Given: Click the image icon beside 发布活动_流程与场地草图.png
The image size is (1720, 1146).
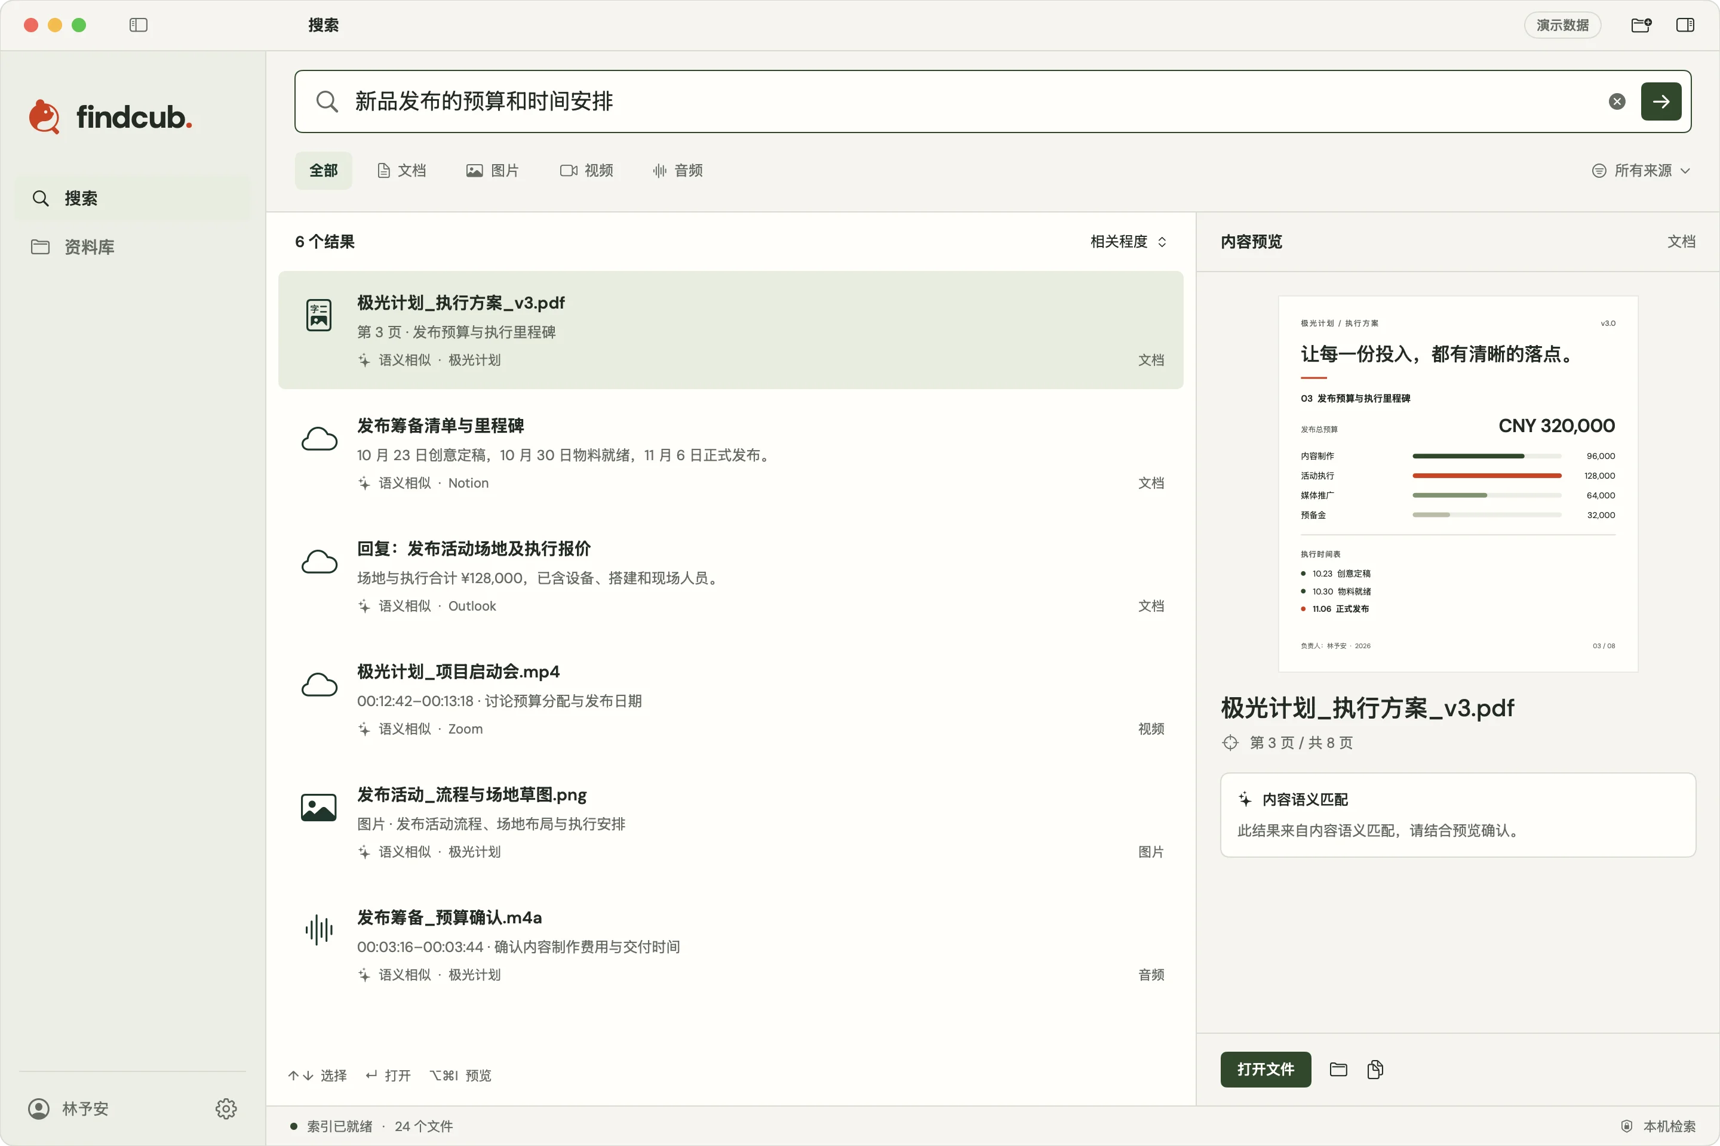Looking at the screenshot, I should tap(319, 808).
